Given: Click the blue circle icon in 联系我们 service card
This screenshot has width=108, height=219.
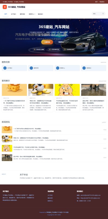Looking at the screenshot, I should click(84, 68).
